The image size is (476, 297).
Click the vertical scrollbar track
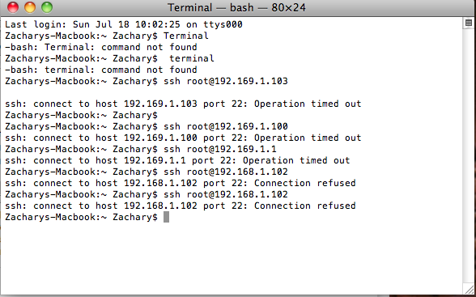(469, 155)
